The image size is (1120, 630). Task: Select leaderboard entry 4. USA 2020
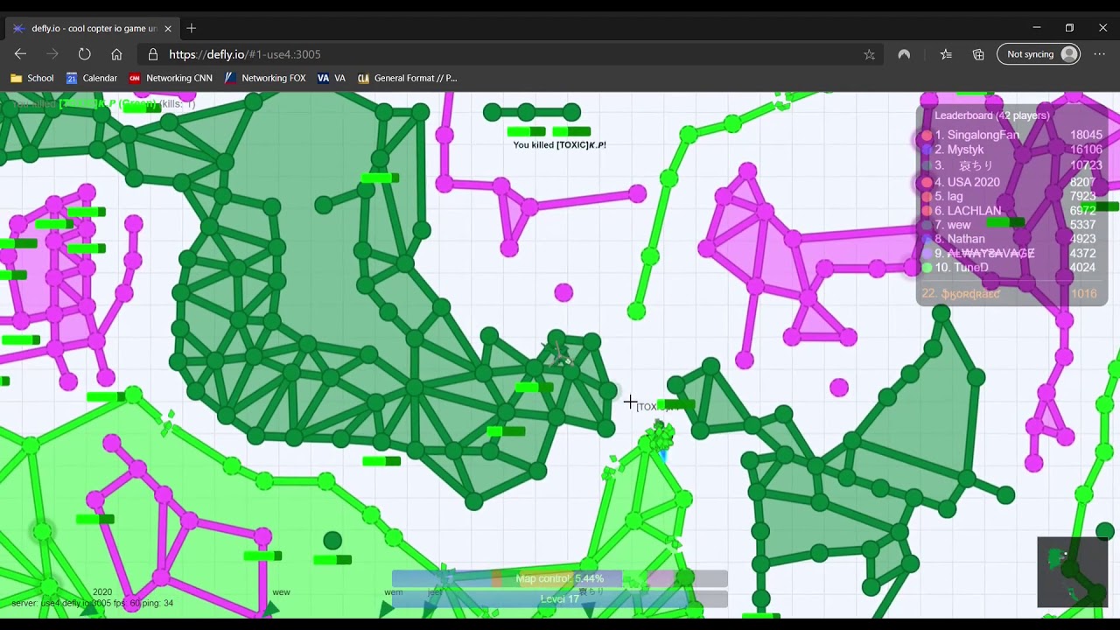(1011, 182)
